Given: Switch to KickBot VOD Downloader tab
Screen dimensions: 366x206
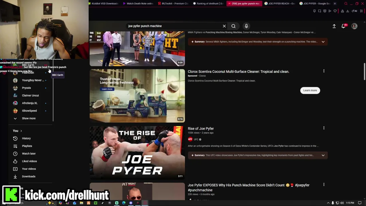Looking at the screenshot, I should click(x=104, y=3).
